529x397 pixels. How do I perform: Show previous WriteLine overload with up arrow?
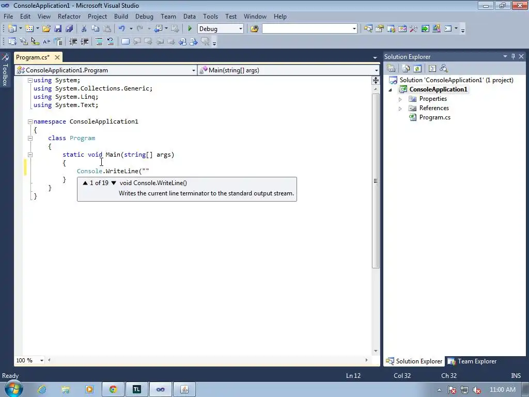coord(85,183)
